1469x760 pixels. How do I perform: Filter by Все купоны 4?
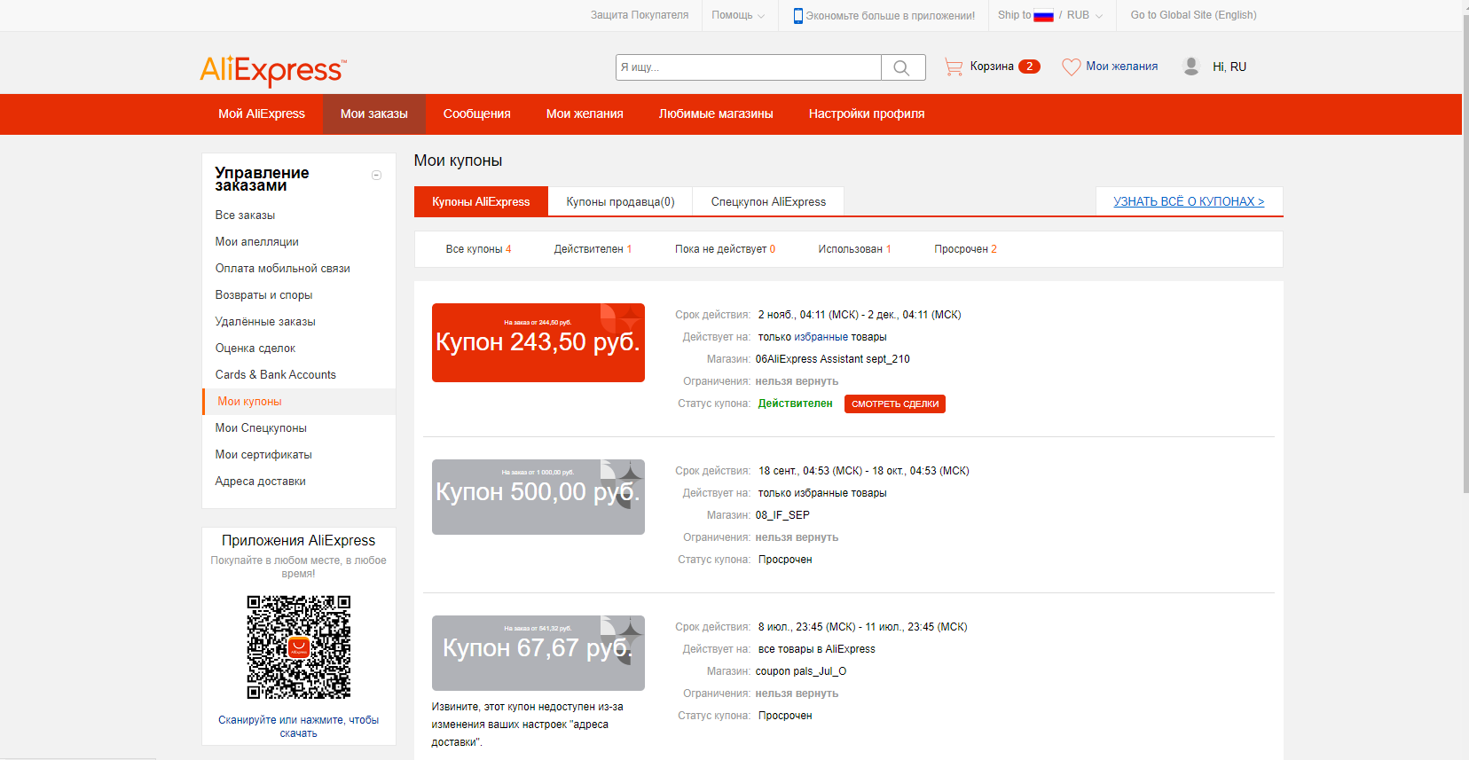click(478, 249)
